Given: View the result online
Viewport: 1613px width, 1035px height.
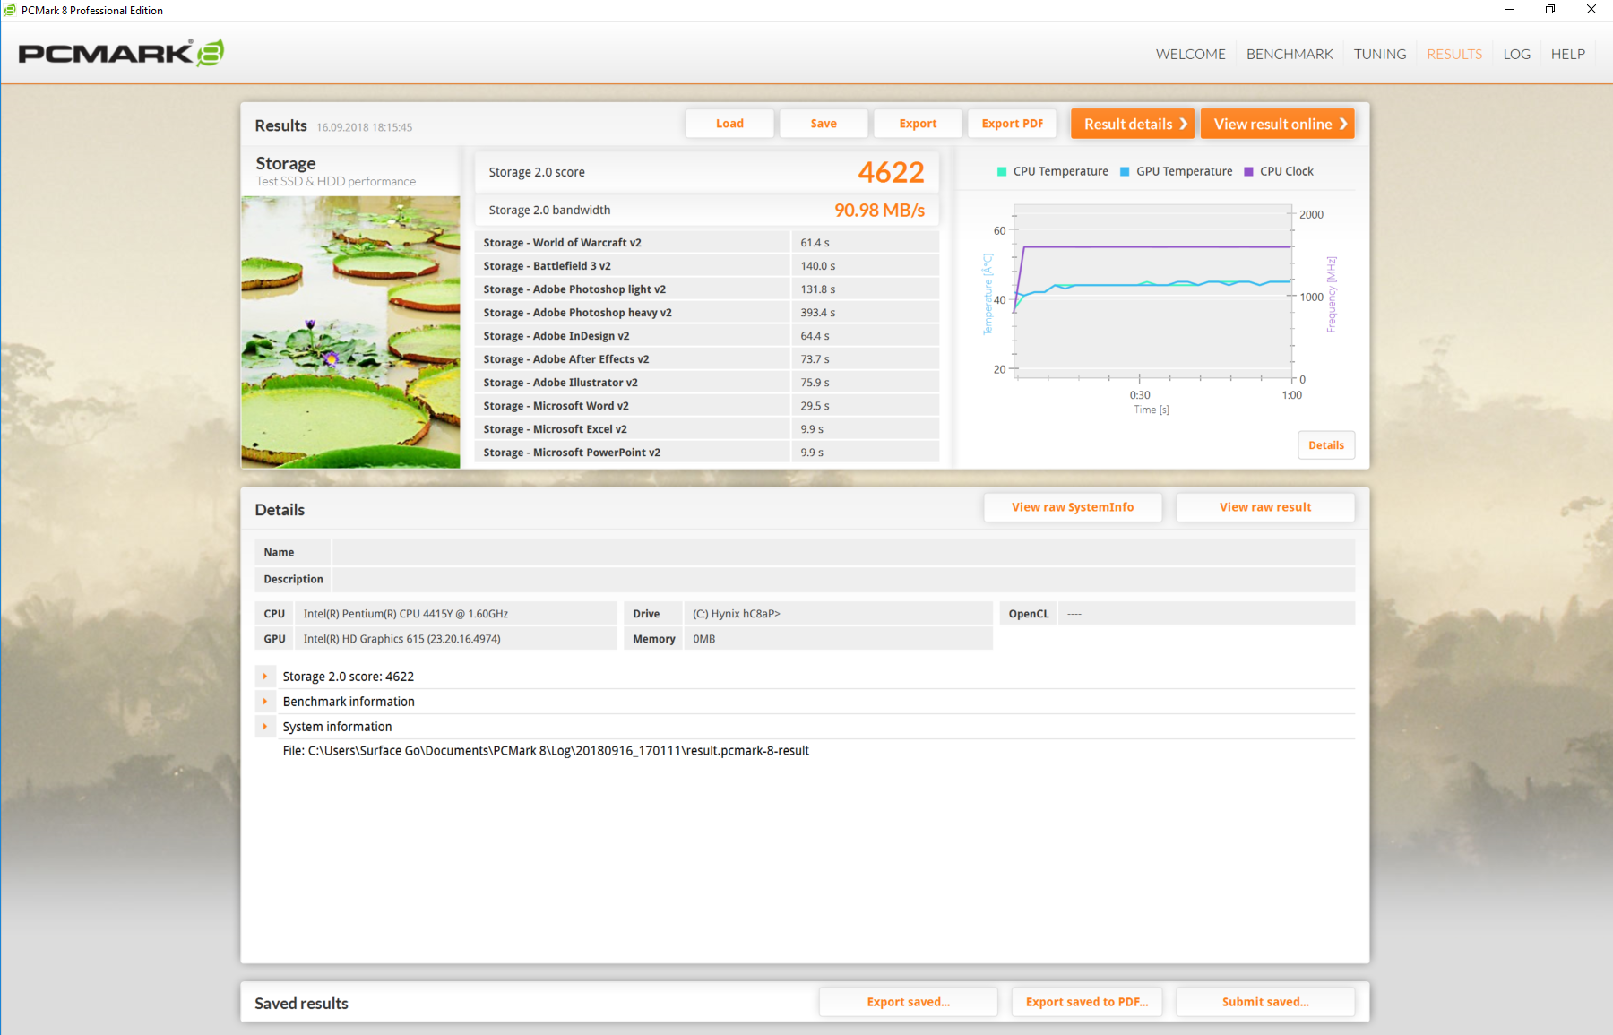Looking at the screenshot, I should tap(1278, 124).
